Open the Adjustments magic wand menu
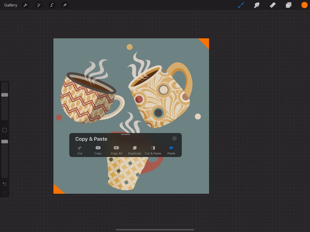The height and width of the screenshot is (232, 310). tap(39, 5)
